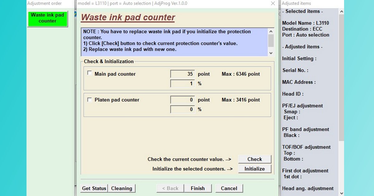Click the Platen pad counter percent field
The width and height of the screenshot is (374, 196).
click(x=183, y=110)
